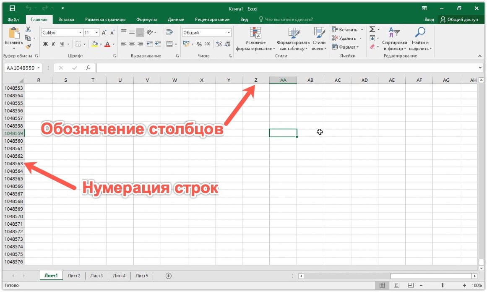Insert AutoSum with the sigma icon
This screenshot has width=487, height=292.
click(x=372, y=29)
